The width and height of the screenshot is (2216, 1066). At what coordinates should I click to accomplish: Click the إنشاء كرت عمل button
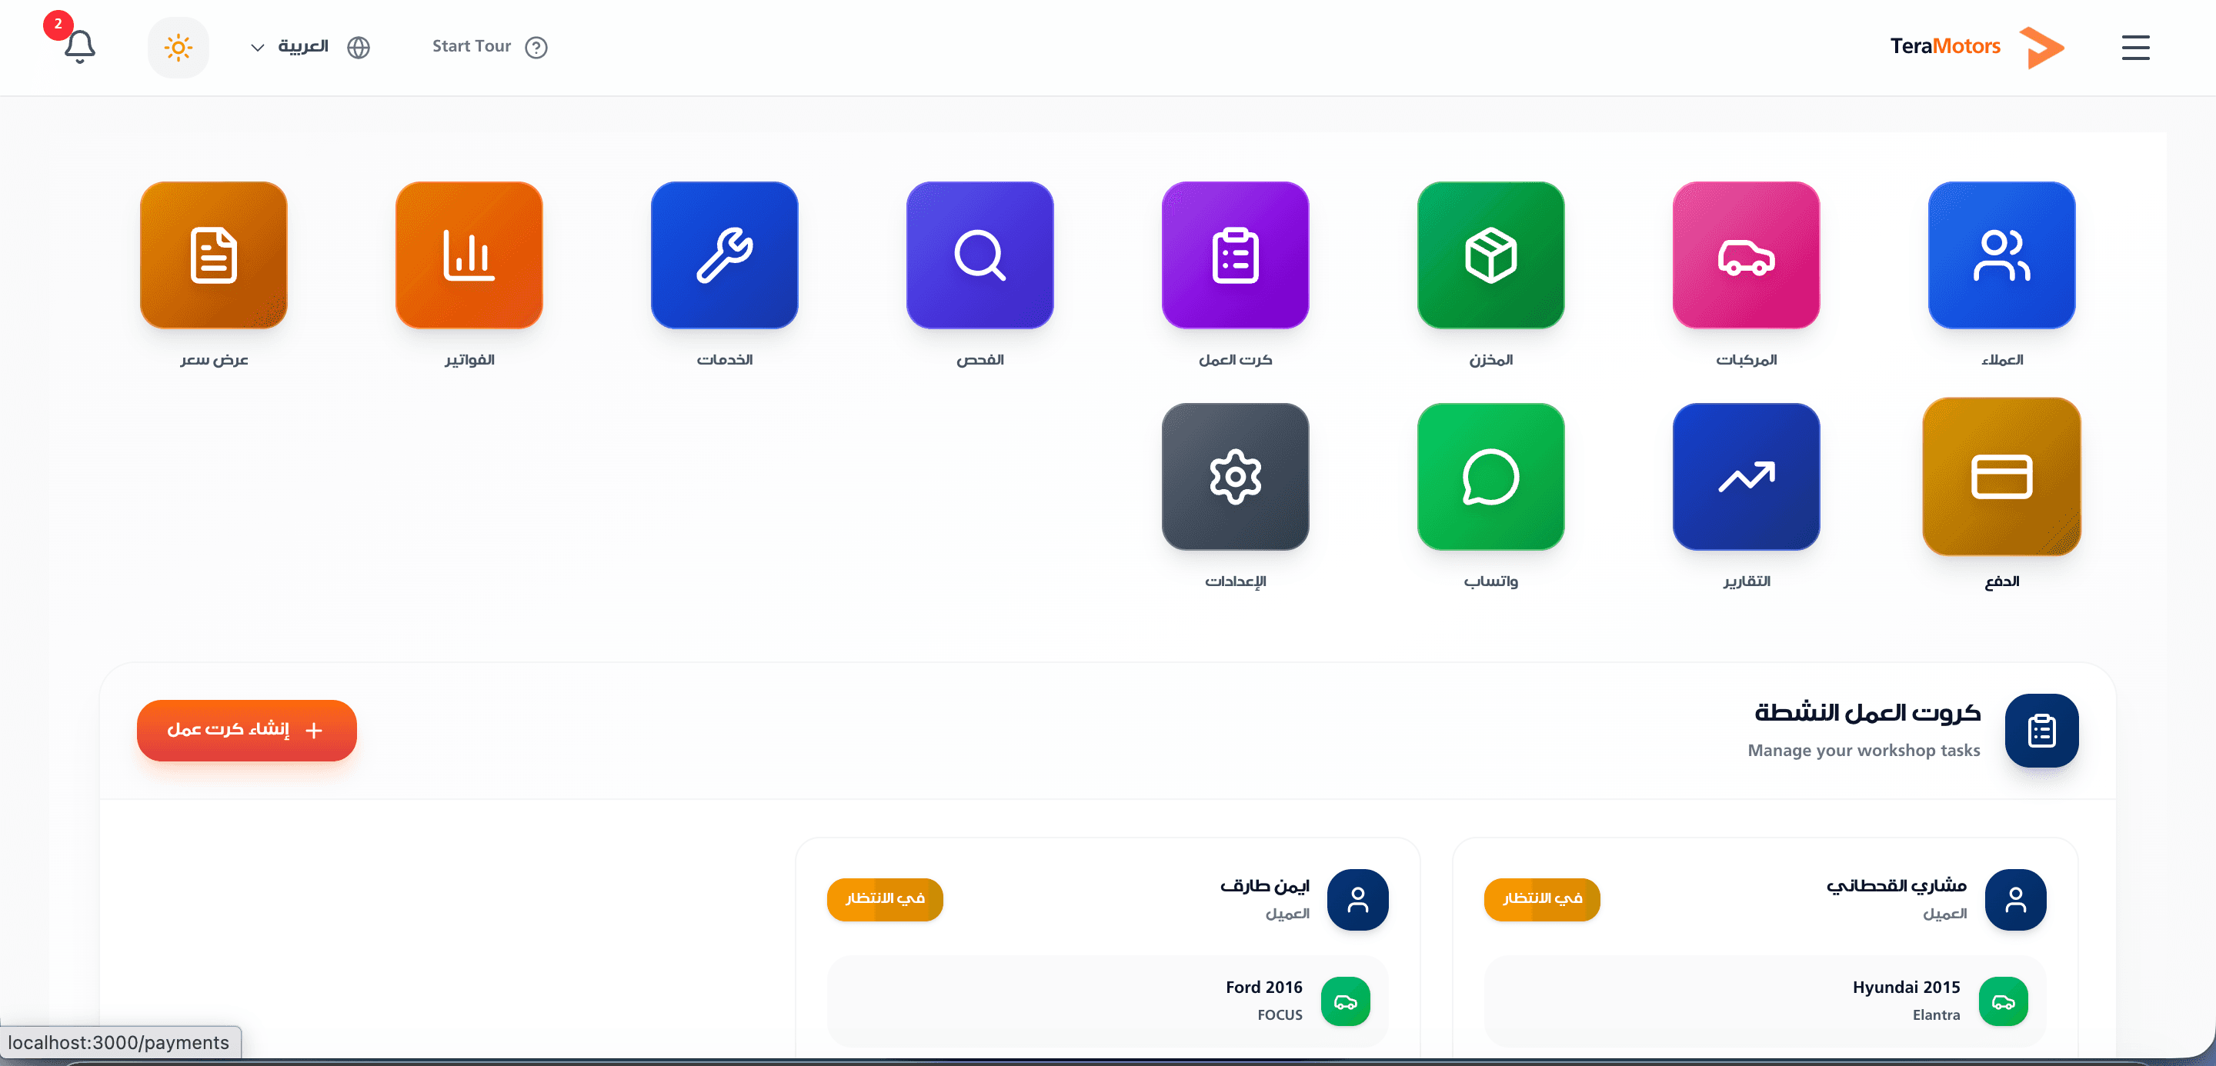(247, 730)
